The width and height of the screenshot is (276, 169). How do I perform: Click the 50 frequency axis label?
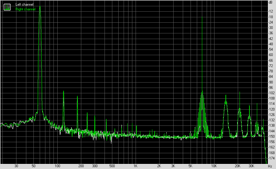point(33,166)
